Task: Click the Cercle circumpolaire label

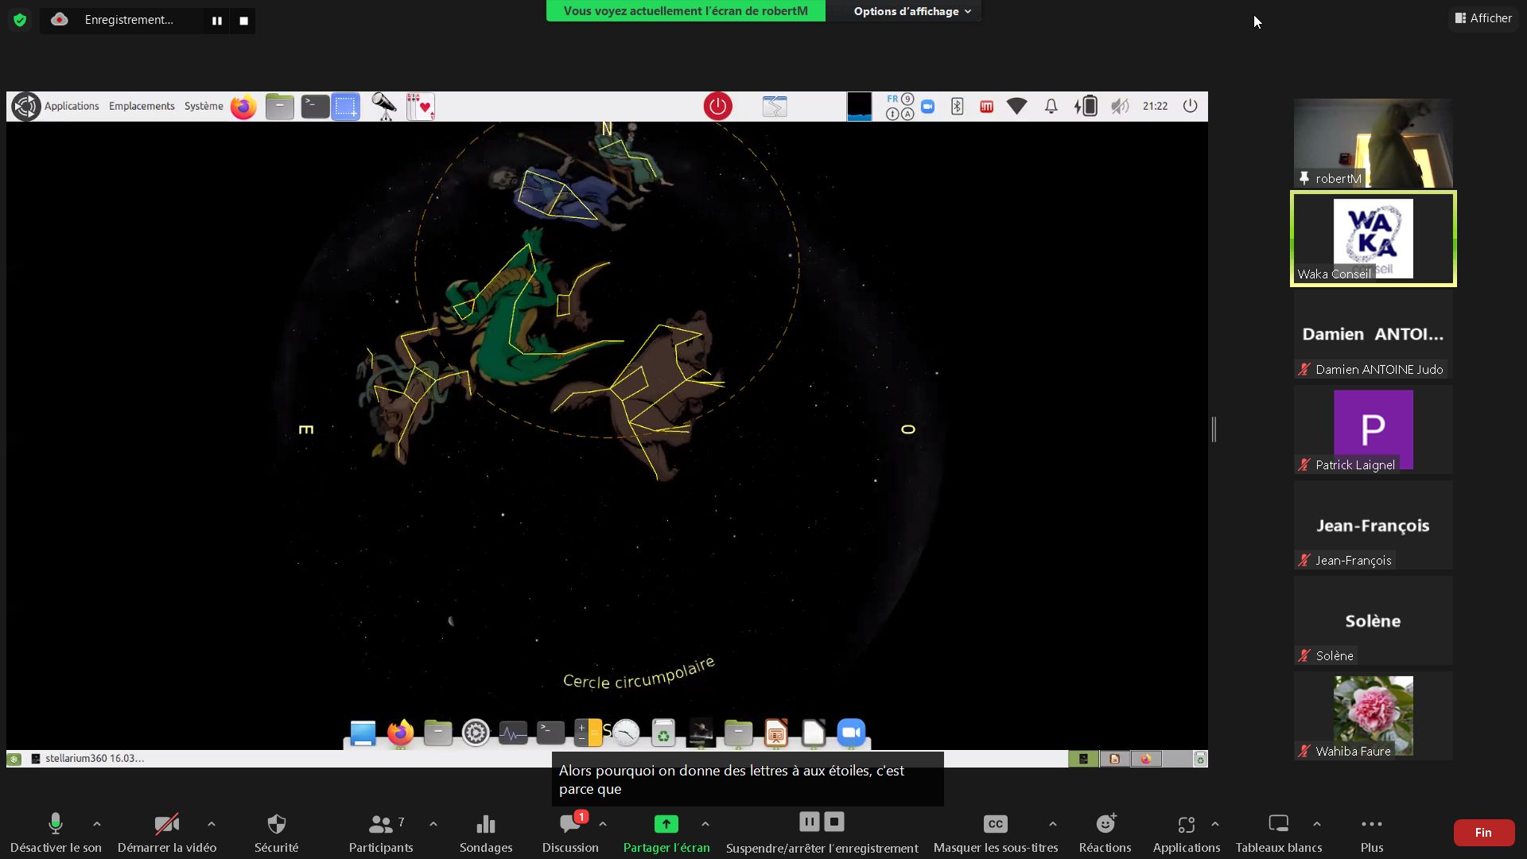Action: pos(639,673)
